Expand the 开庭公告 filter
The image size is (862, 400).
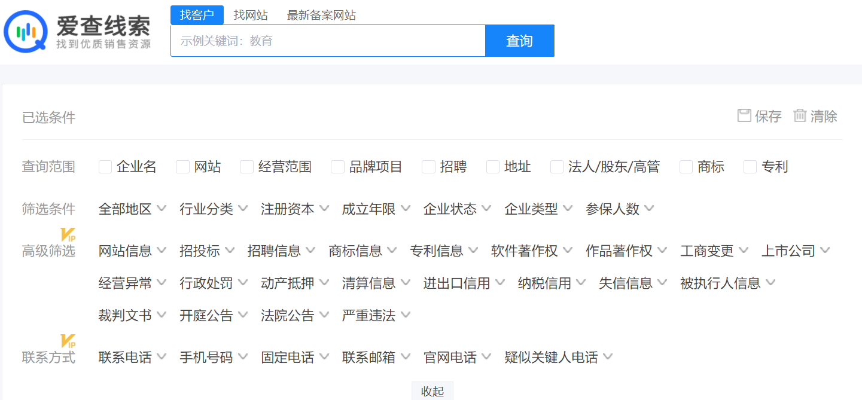[x=214, y=315]
